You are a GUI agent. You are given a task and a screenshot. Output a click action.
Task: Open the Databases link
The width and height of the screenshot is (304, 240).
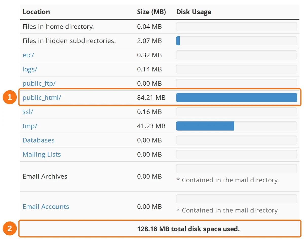click(x=39, y=140)
